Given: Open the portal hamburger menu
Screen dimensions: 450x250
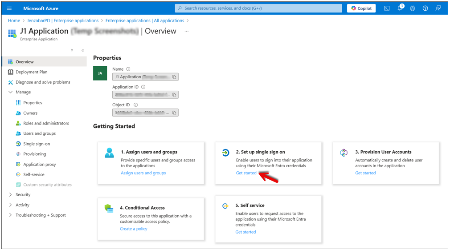Looking at the screenshot, I should (x=9, y=8).
